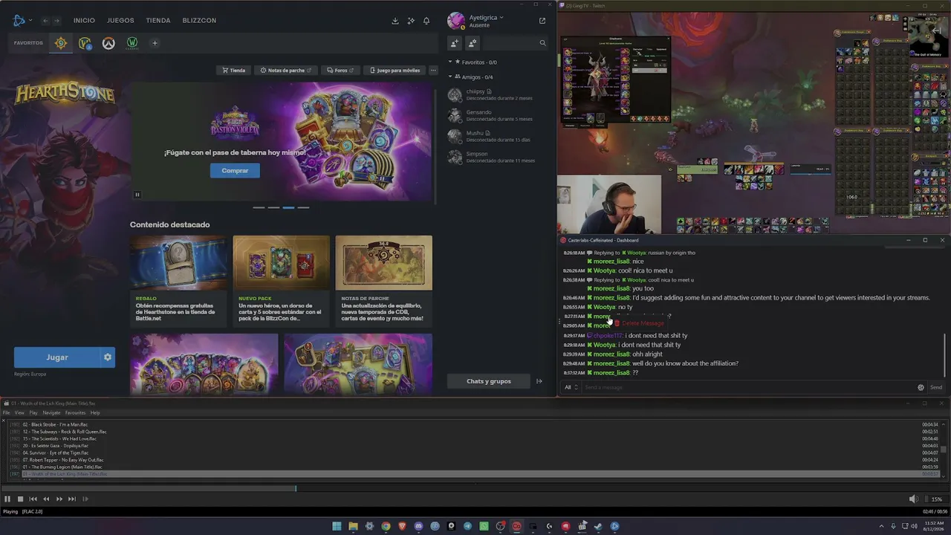Screen dimensions: 951x535
Task: Open Windows Start menu on taskbar
Action: (x=337, y=526)
